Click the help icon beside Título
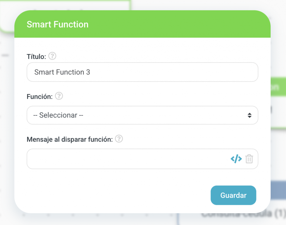This screenshot has height=225, width=286. [52, 56]
